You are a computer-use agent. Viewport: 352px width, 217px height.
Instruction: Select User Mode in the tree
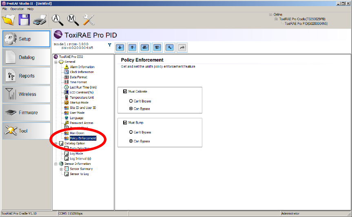(77, 113)
